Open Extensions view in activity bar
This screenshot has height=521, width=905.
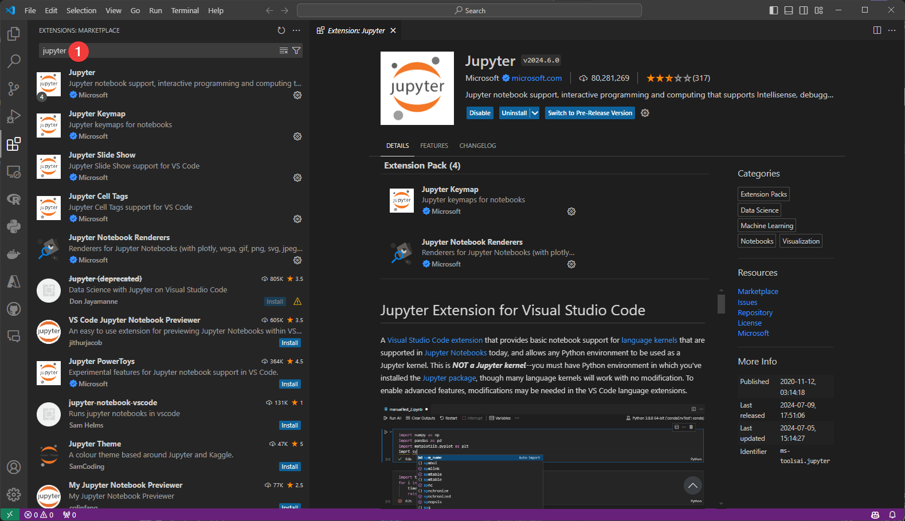pos(14,144)
